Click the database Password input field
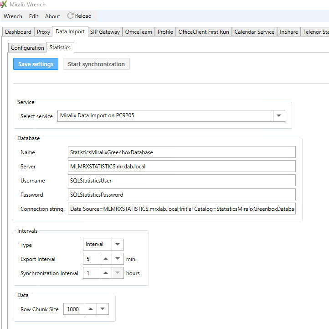Screen dimensions: 329x329 pyautogui.click(x=182, y=194)
